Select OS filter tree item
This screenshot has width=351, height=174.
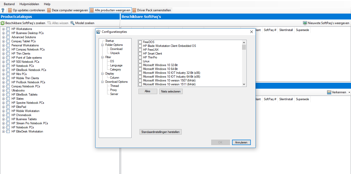coord(112,61)
